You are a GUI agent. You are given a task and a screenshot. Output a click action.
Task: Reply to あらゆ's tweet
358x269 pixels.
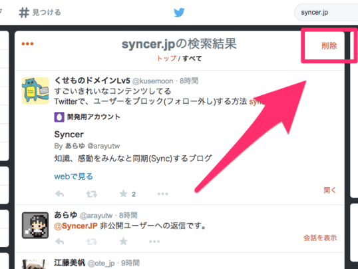60,241
